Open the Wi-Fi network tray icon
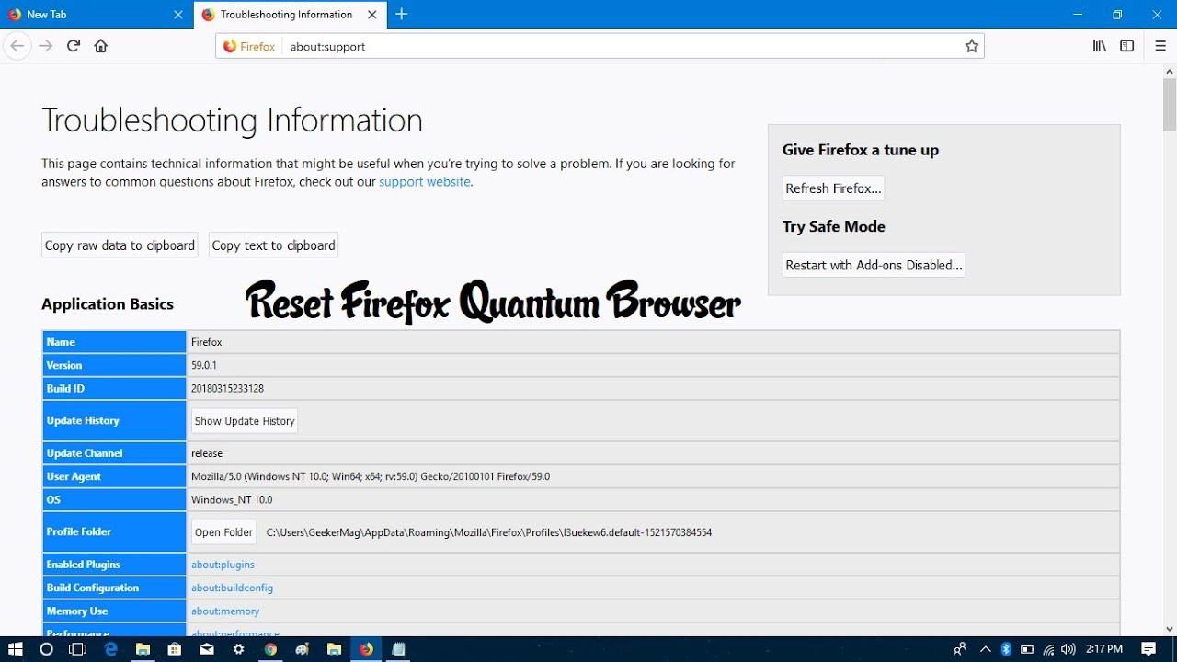The height and width of the screenshot is (662, 1177). (x=1048, y=649)
